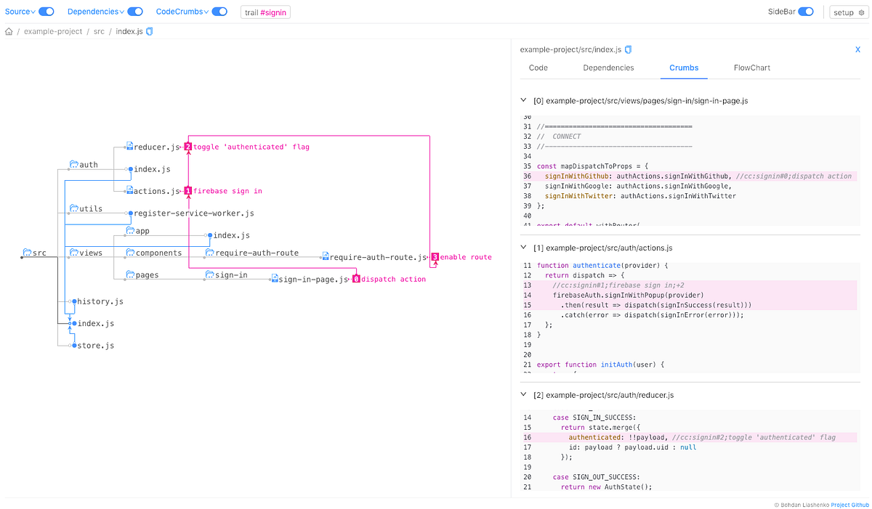This screenshot has width=872, height=509.
Task: Open the views folder icon
Action: tap(73, 253)
